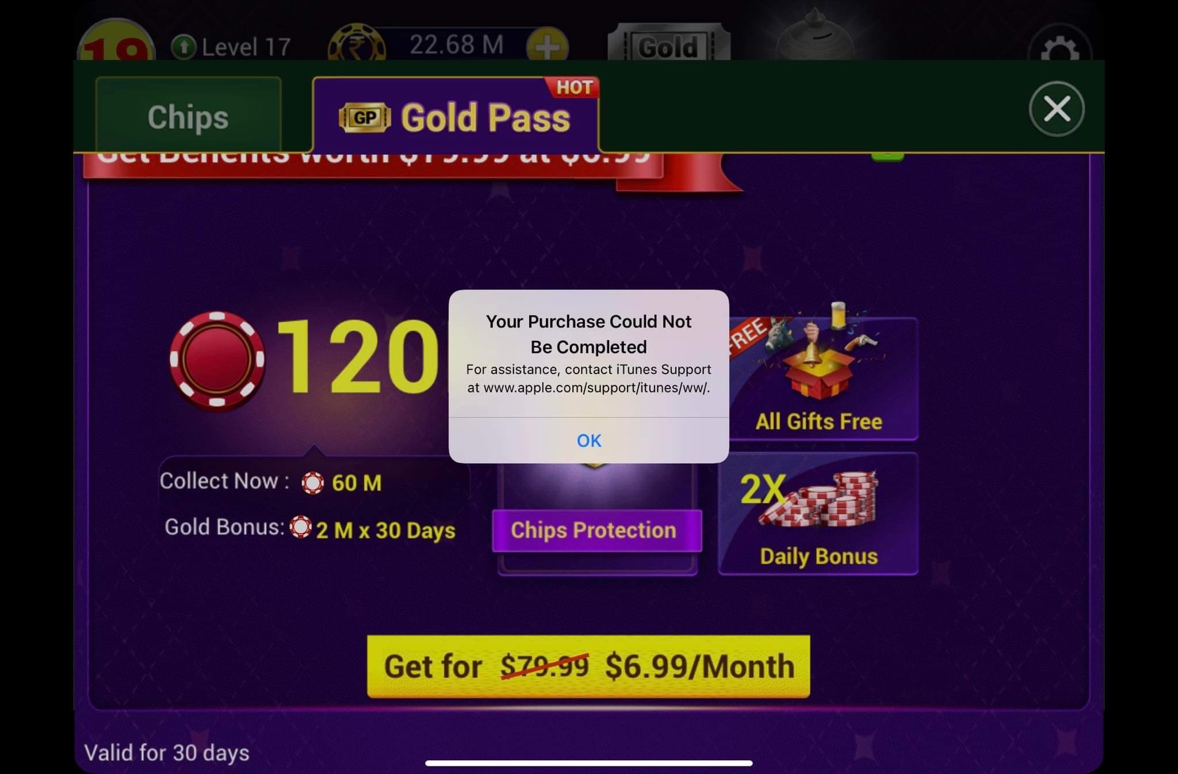Screen dimensions: 1178x774
Task: Tap the Collect Now 60 M row
Action: click(270, 482)
